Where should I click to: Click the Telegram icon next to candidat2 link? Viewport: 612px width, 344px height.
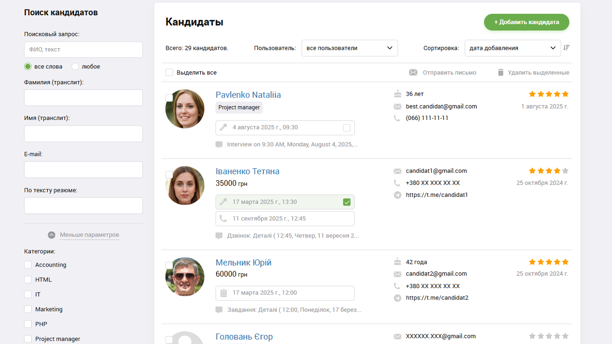tap(397, 297)
